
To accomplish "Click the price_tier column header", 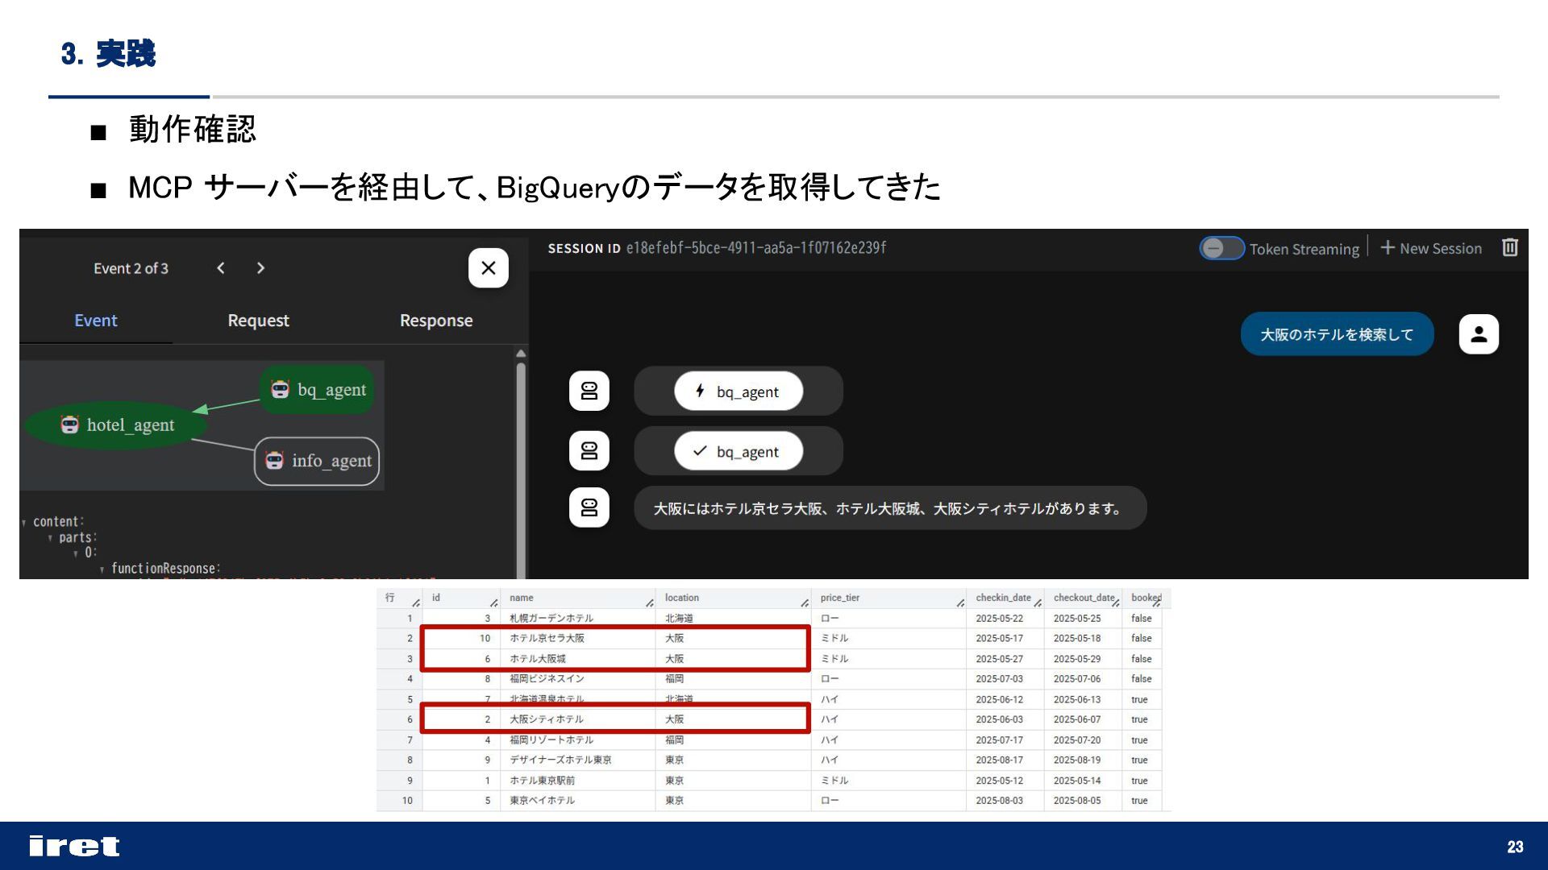I will pyautogui.click(x=840, y=598).
